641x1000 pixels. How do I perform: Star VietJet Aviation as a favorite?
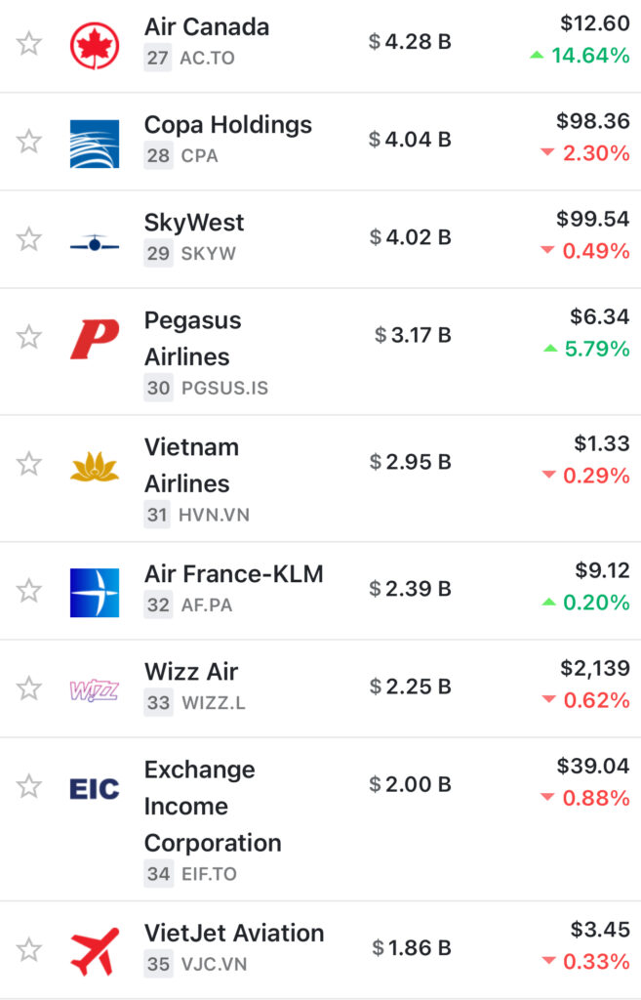point(28,949)
